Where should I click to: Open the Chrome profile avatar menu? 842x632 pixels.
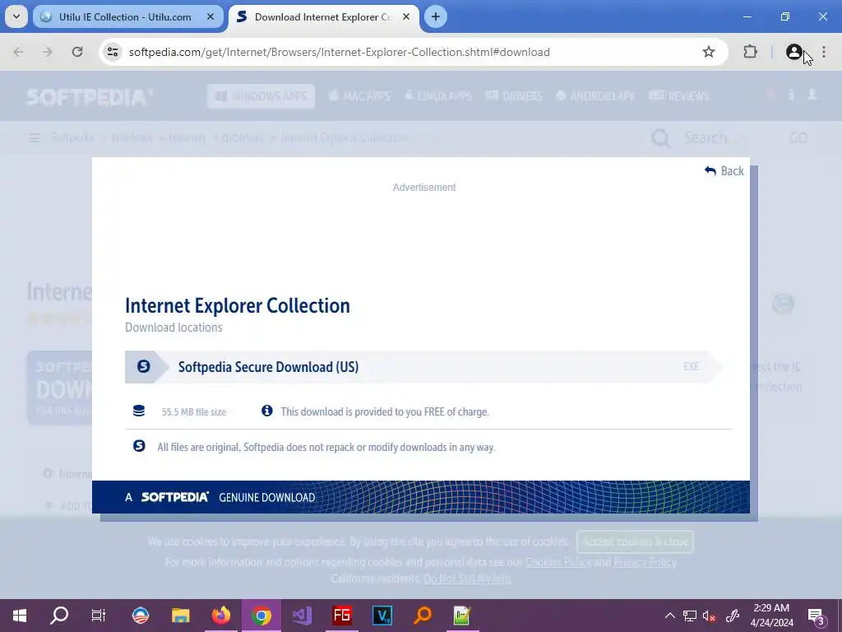click(793, 52)
